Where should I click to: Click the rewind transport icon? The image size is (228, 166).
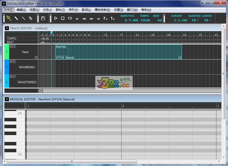point(84,18)
